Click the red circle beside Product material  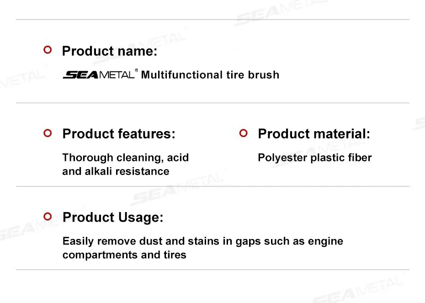point(244,133)
